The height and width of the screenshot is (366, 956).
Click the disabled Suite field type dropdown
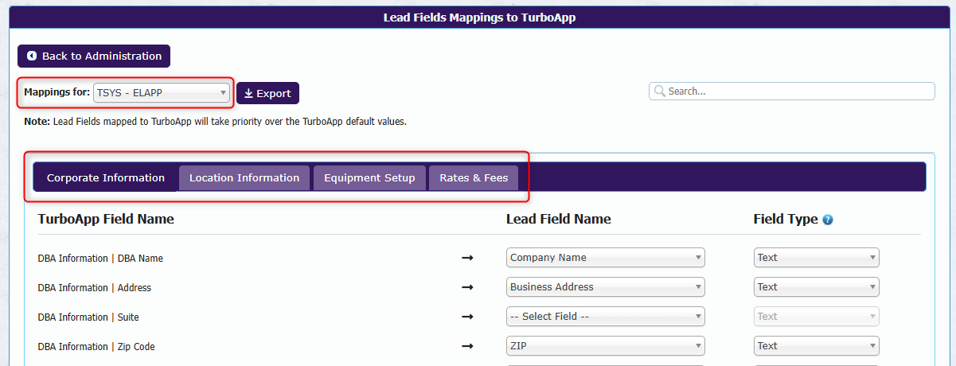pos(816,317)
